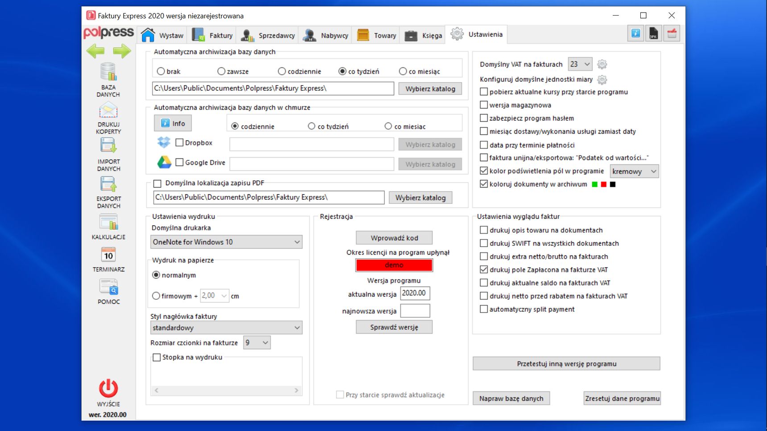Click the green archive color swatch
Screen dimensions: 767x431
pyautogui.click(x=594, y=184)
